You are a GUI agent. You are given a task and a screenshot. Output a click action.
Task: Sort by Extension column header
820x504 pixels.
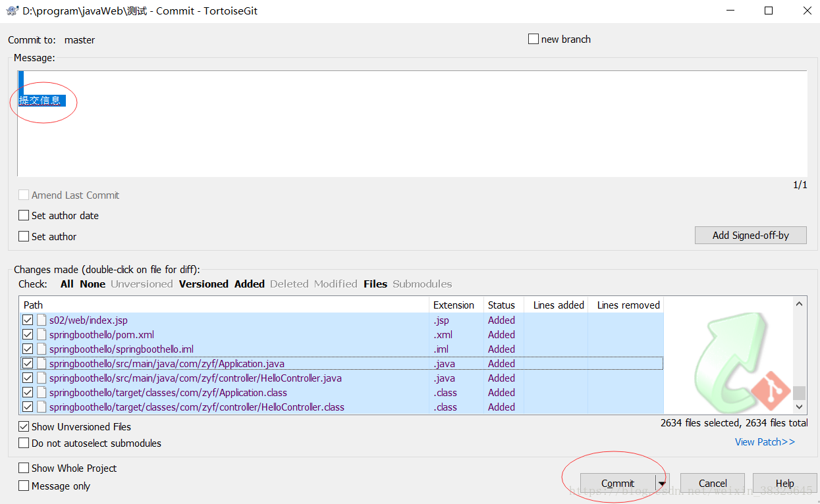(456, 305)
